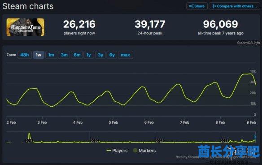Image resolution: width=262 pixels, height=165 pixels.
Task: Select the 1w zoom range
Action: [x=39, y=55]
